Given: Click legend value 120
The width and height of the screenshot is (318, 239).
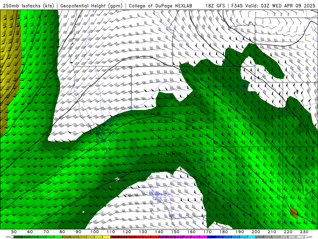Looking at the screenshot, I should pos(127,232).
